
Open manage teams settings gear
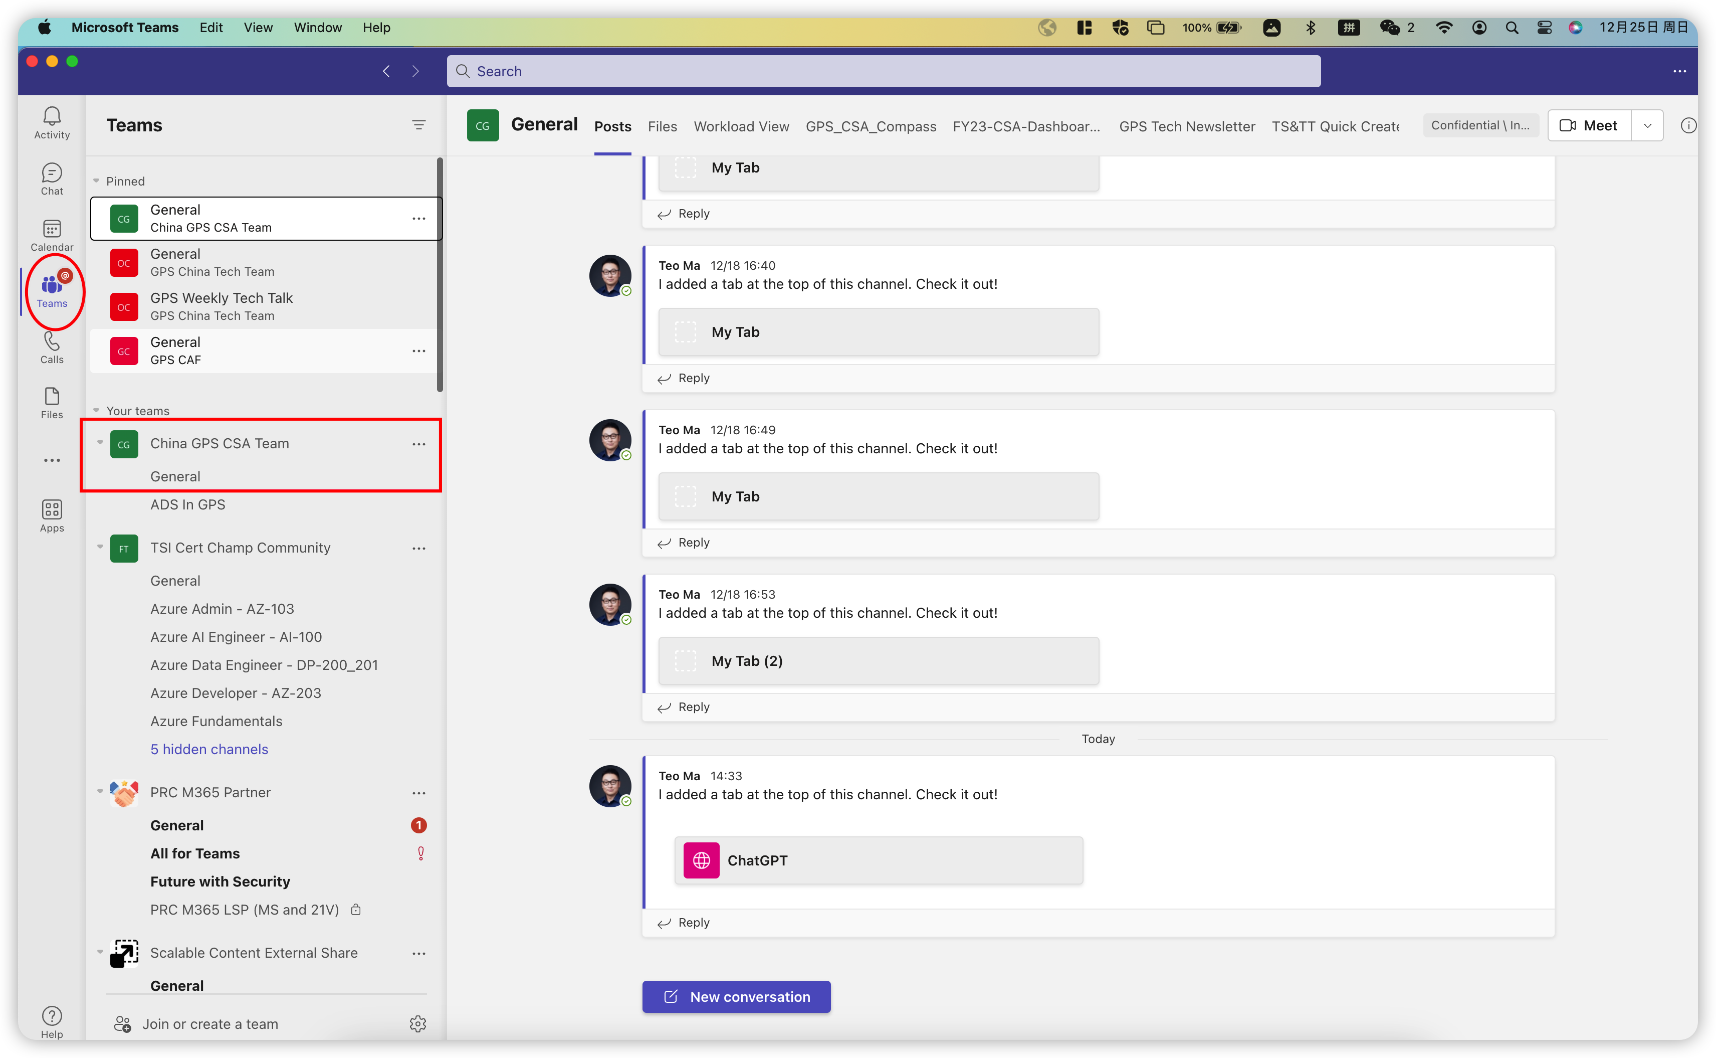pyautogui.click(x=417, y=1024)
